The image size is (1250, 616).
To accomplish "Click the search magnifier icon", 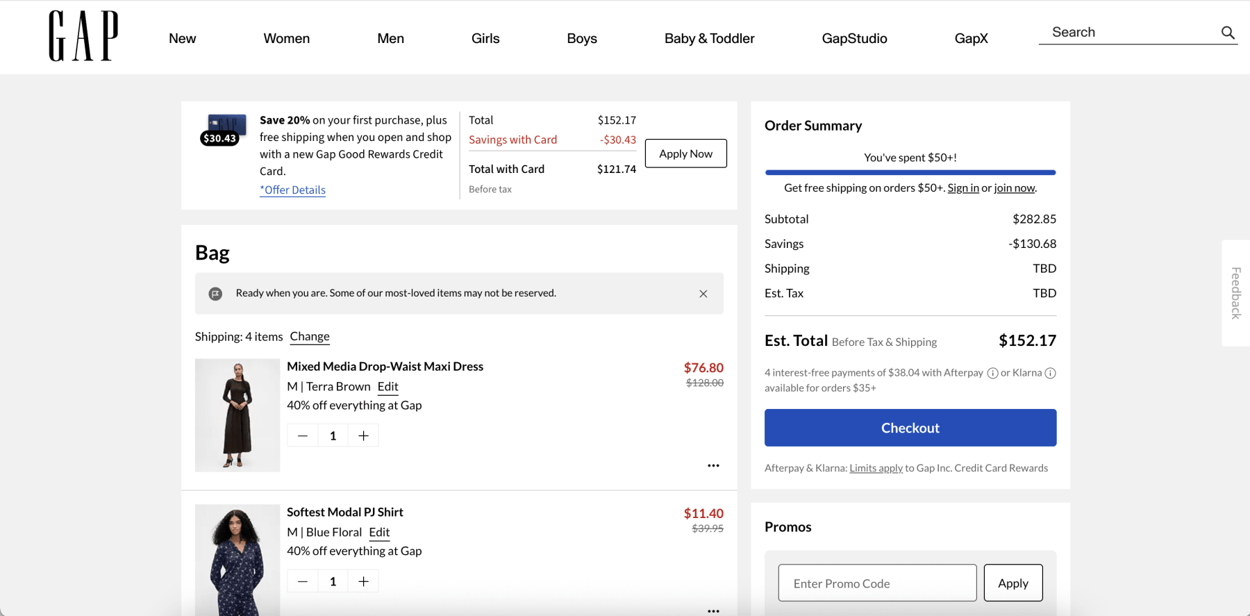I will point(1228,33).
